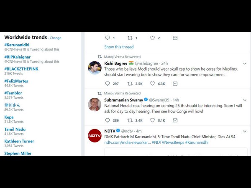Click envelope icon on Subramanian Swamy's tweet
This screenshot has width=251, height=188.
pyautogui.click(x=175, y=120)
